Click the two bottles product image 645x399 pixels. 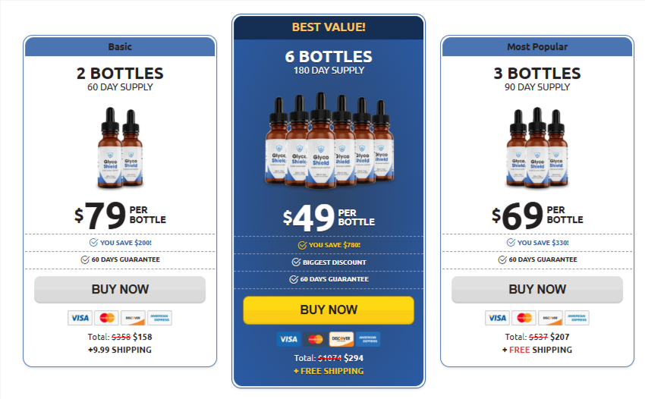[x=121, y=148]
